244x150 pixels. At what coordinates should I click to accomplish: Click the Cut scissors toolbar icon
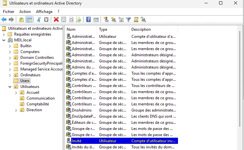39,20
